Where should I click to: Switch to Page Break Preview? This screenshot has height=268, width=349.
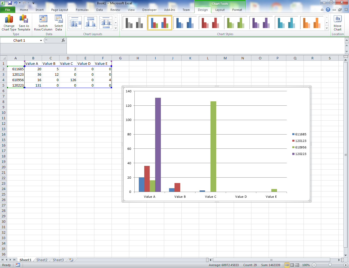(x=297, y=265)
